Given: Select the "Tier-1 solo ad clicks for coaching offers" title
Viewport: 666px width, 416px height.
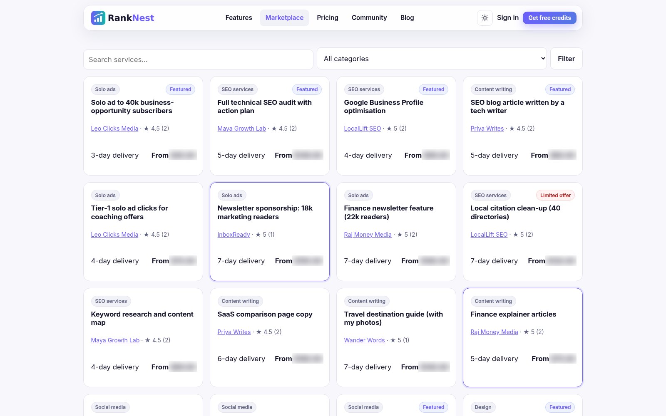Looking at the screenshot, I should click(129, 213).
